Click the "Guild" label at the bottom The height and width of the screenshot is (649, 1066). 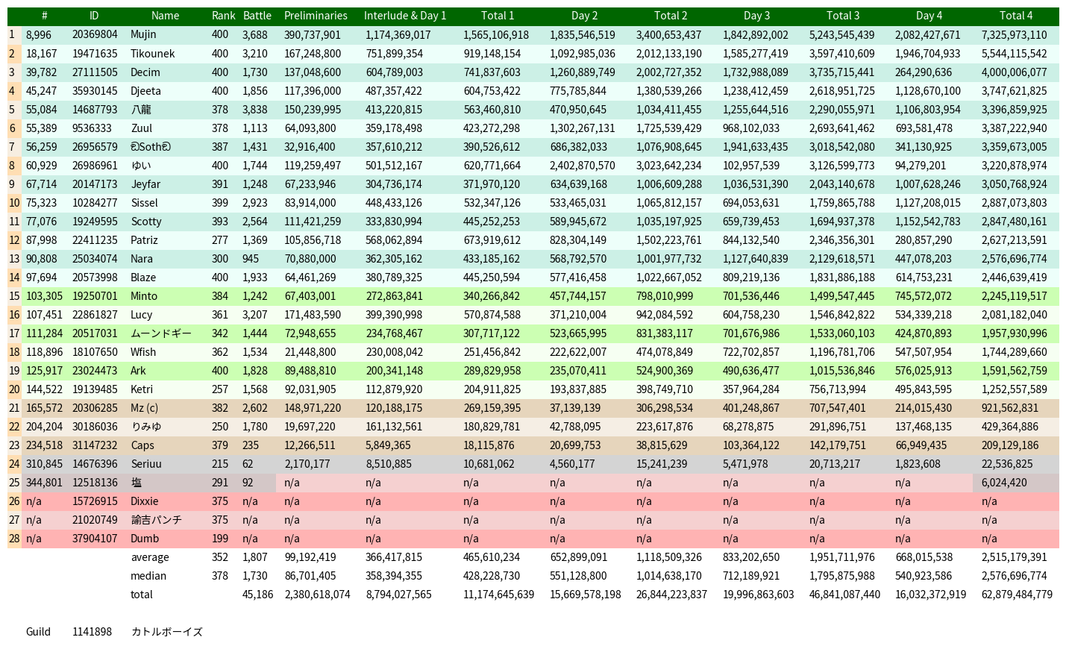coord(38,632)
